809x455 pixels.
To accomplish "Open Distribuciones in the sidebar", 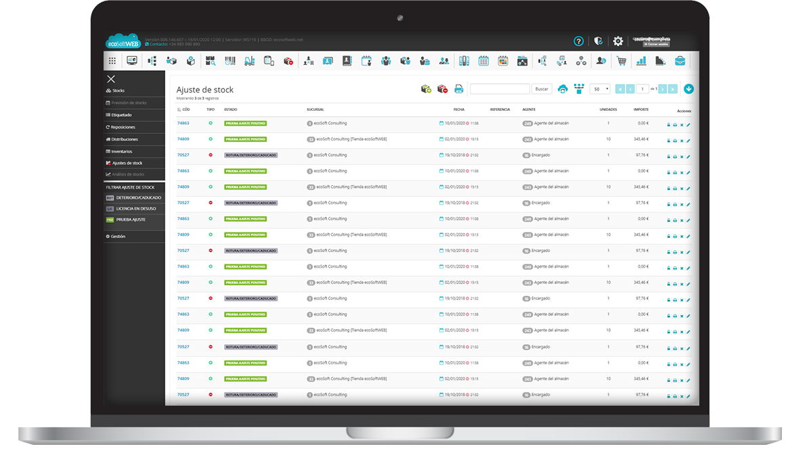I will pos(133,139).
